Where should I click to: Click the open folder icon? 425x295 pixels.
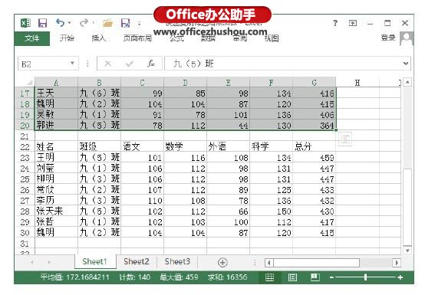107,23
